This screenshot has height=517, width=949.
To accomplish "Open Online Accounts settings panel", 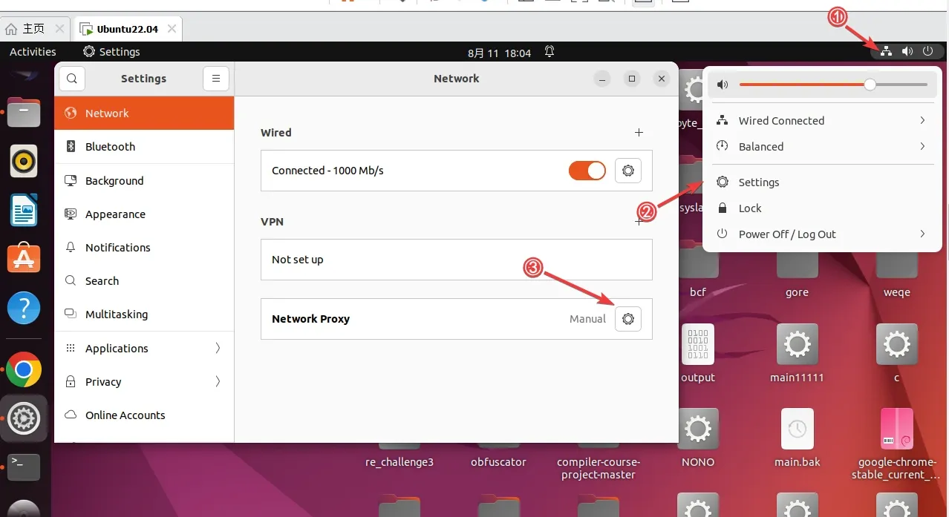I will coord(144,415).
